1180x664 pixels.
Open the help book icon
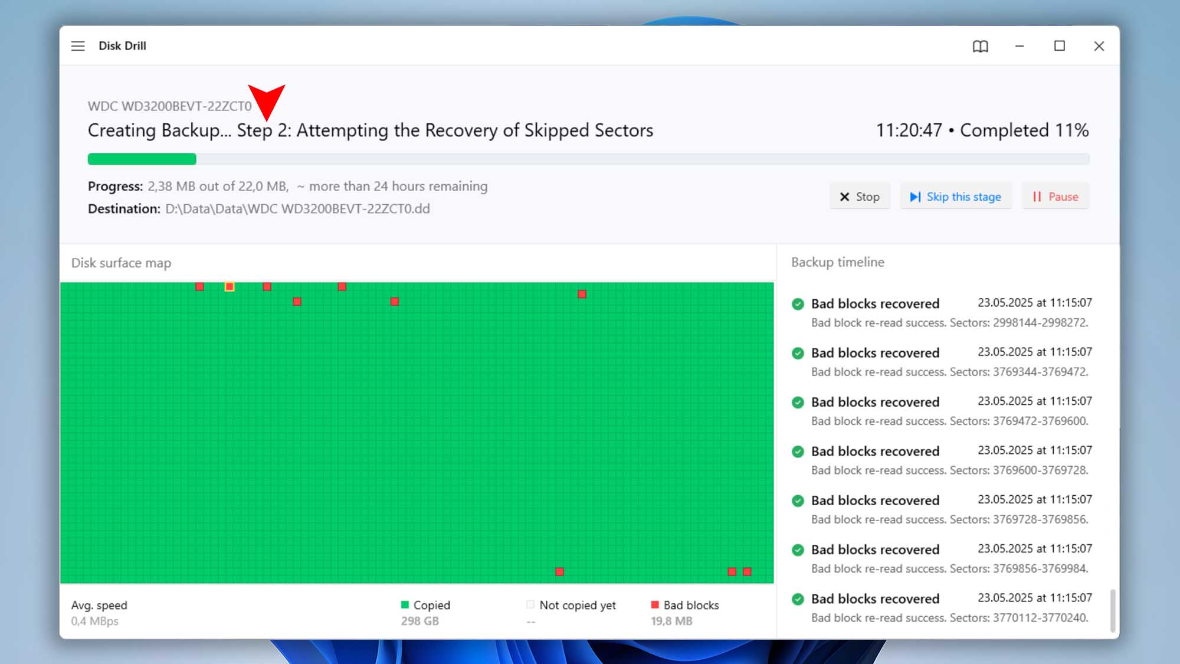(980, 46)
